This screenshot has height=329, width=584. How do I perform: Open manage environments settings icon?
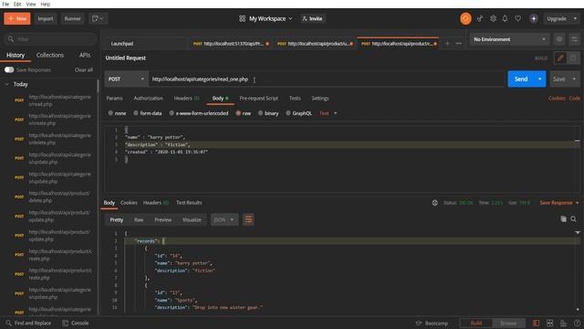tap(574, 39)
